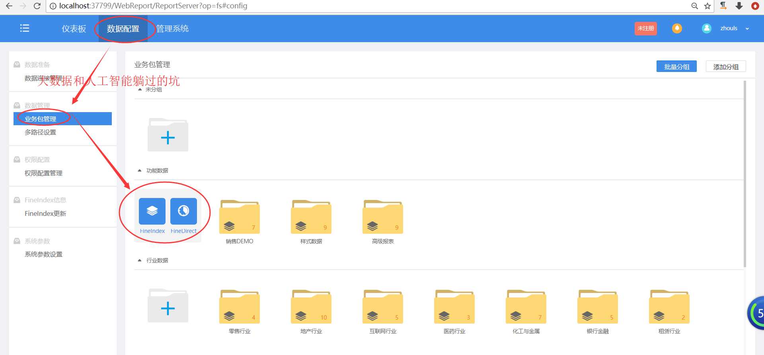
Task: Open the 零售行业 folder
Action: point(240,307)
